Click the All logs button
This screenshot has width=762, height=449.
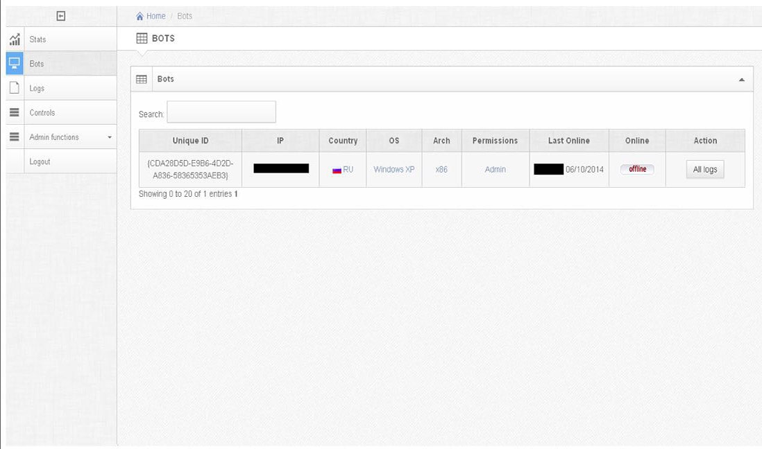704,169
